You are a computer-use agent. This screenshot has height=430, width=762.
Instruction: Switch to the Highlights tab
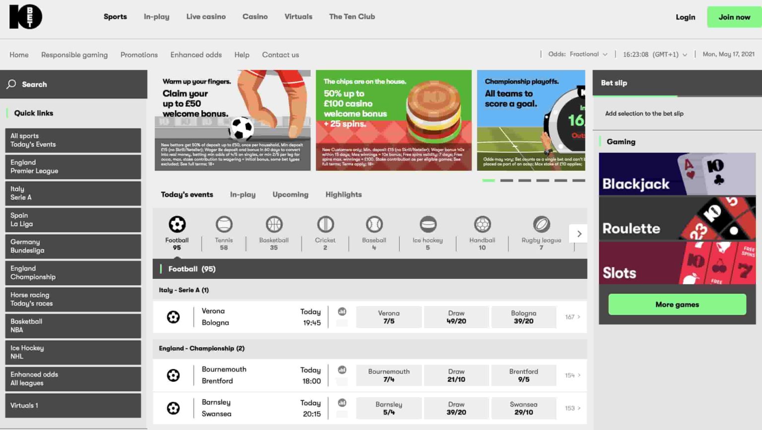[x=343, y=195]
